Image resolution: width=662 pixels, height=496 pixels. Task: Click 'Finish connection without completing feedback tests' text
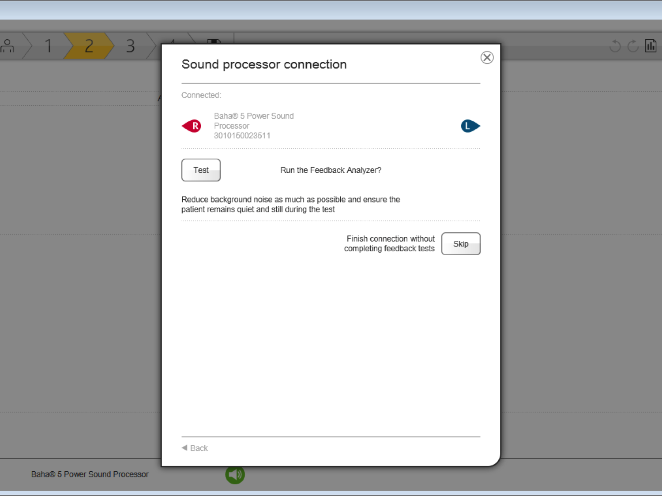coord(389,244)
